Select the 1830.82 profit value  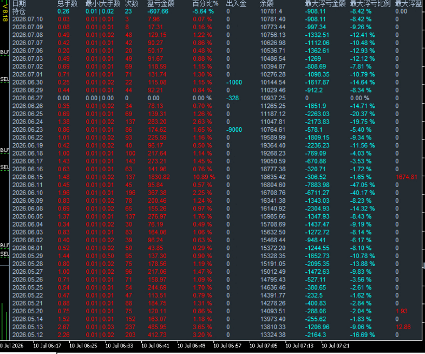(159, 177)
